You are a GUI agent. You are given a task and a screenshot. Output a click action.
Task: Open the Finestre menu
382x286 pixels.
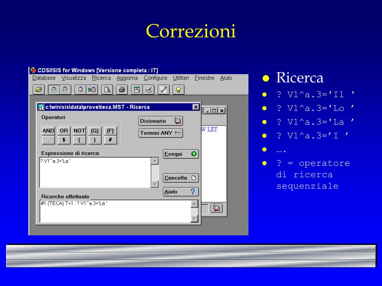(204, 78)
